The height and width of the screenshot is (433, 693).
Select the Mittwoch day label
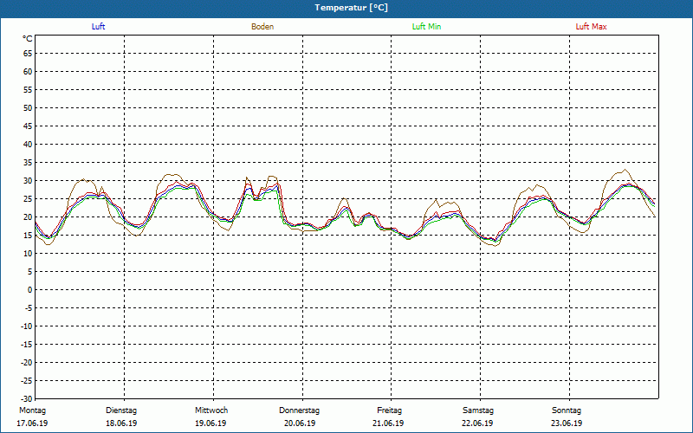pos(211,410)
